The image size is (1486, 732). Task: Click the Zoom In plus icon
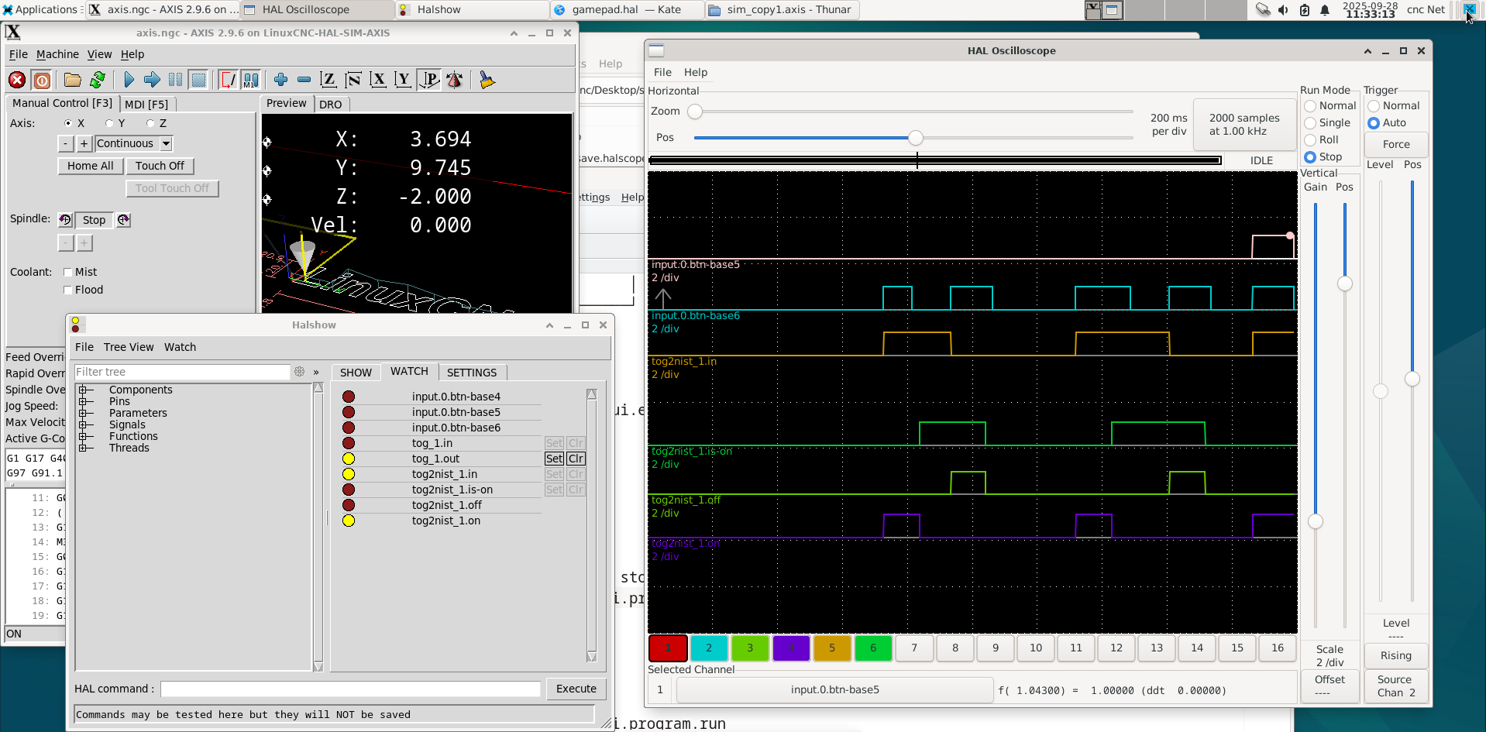point(280,80)
